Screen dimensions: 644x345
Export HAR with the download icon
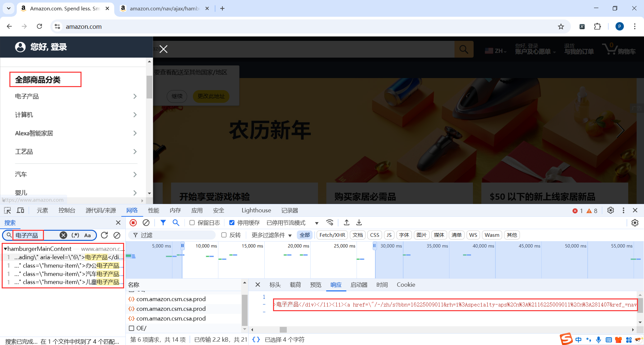tap(359, 223)
